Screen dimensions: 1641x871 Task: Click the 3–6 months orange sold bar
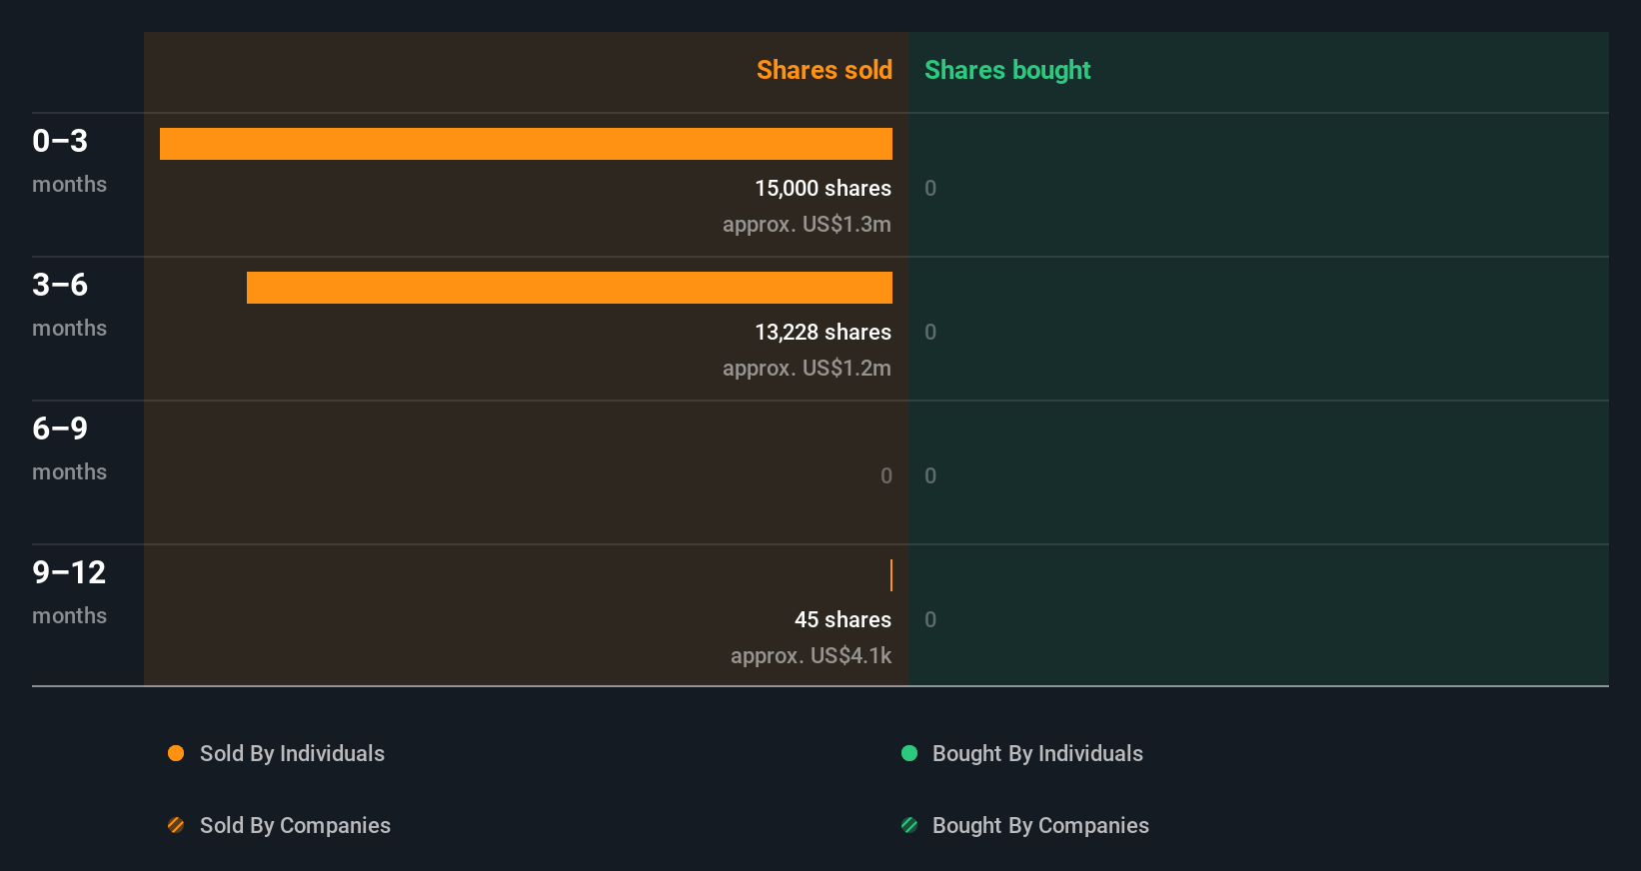[570, 288]
